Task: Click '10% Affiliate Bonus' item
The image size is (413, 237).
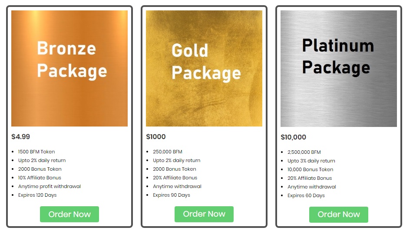Action: click(40, 178)
